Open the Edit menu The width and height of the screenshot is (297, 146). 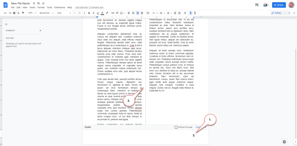[18, 8]
